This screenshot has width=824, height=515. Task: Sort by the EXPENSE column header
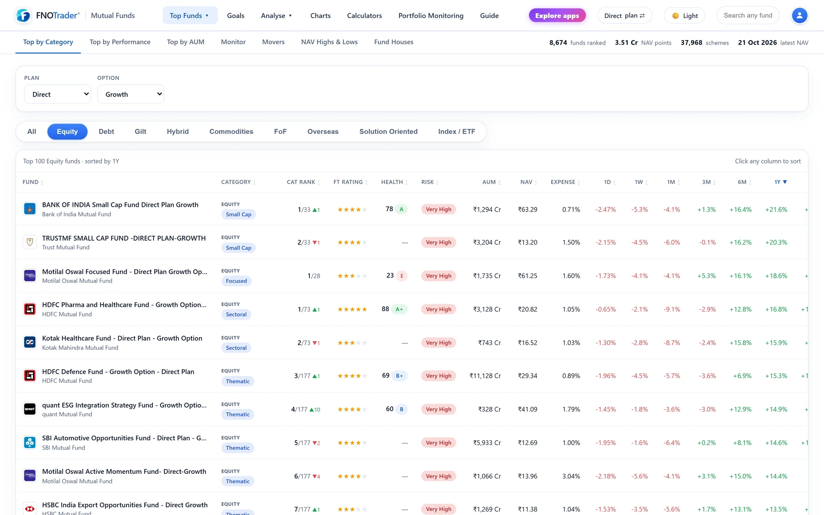(x=565, y=182)
